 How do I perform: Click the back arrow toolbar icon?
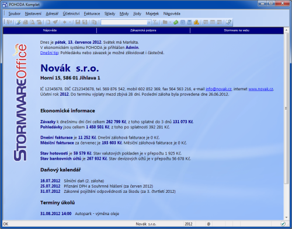64,22
